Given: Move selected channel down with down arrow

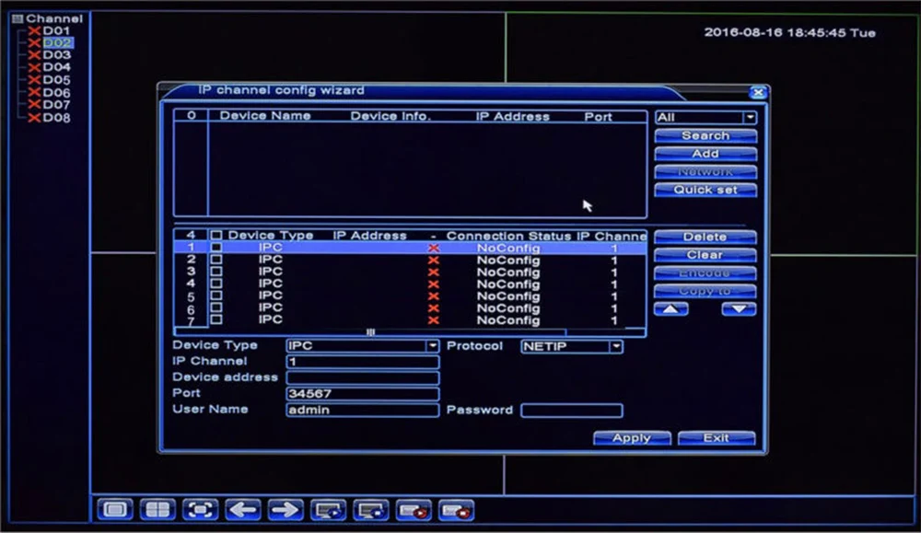Looking at the screenshot, I should [x=739, y=308].
